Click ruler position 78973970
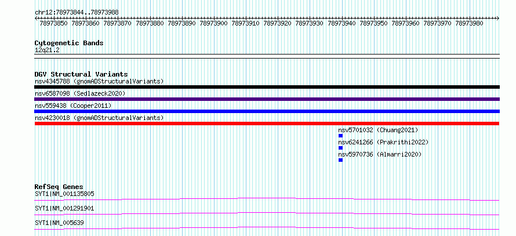 [437, 23]
